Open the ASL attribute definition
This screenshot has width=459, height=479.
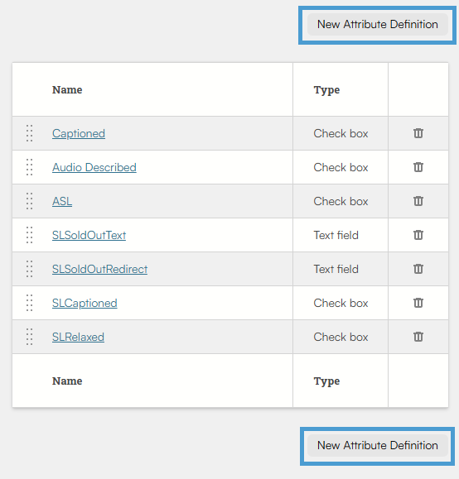62,201
